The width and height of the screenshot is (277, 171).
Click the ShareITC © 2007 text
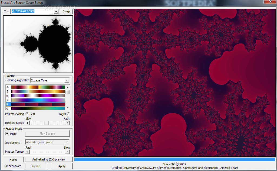click(174, 164)
